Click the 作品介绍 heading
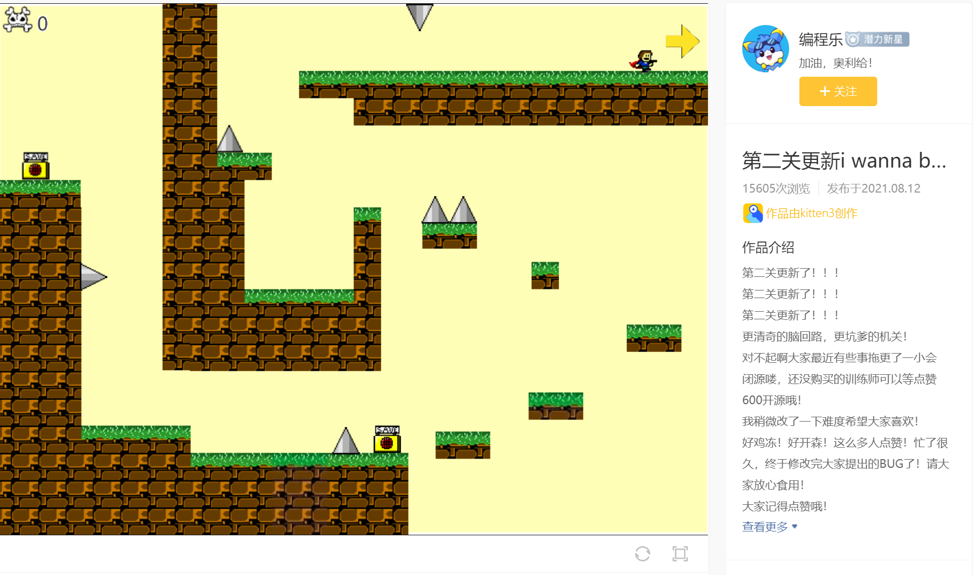Screen dimensions: 973x575 [x=768, y=248]
